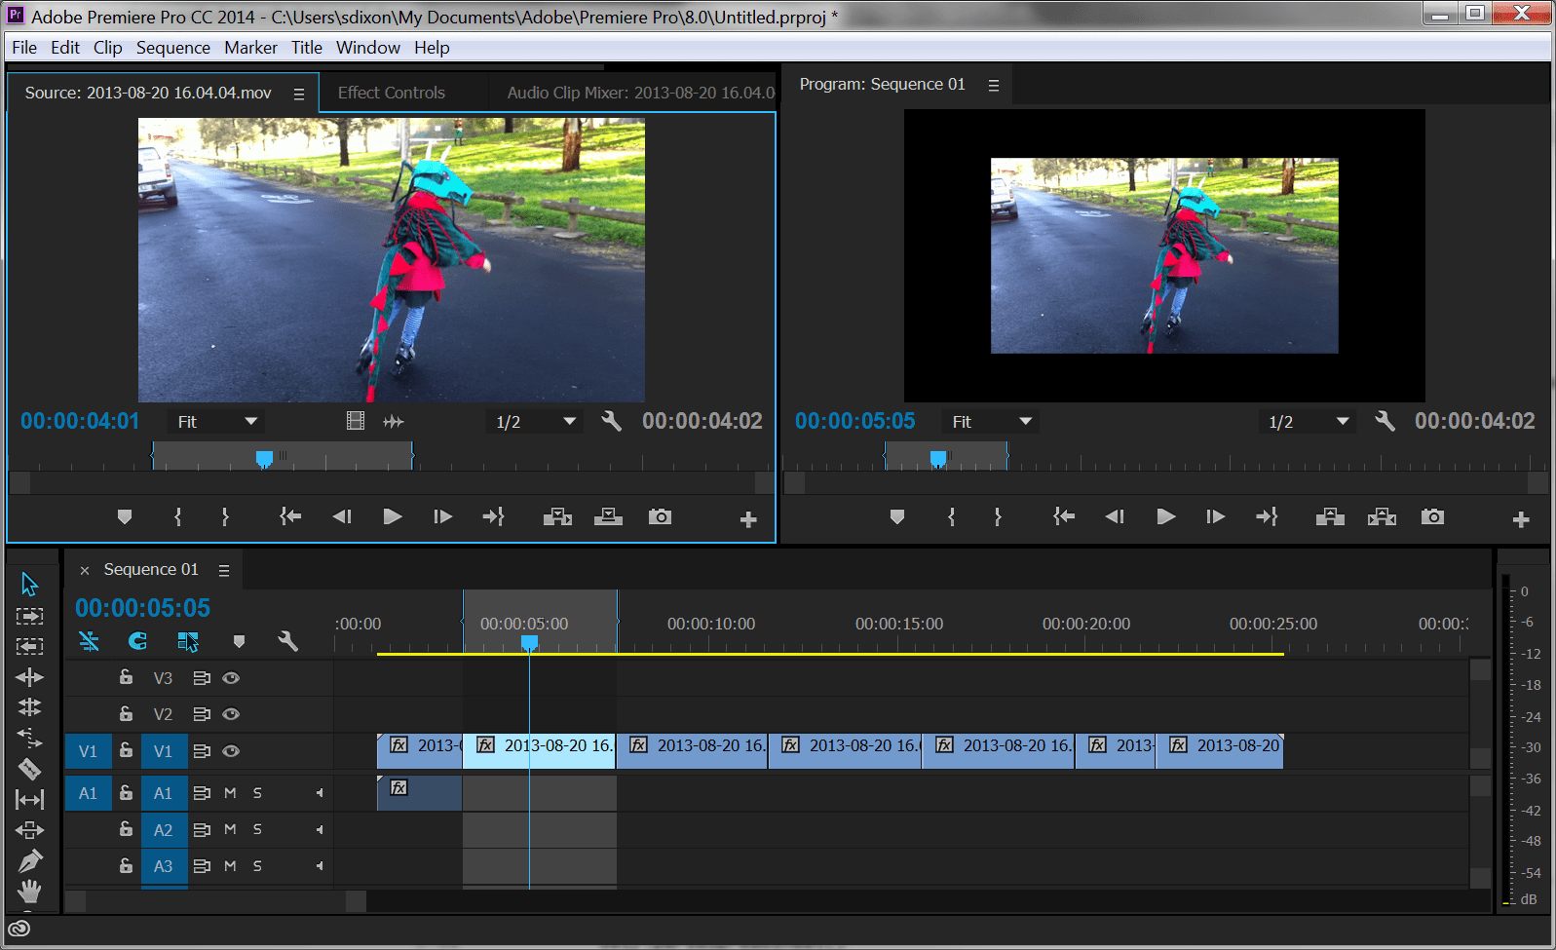This screenshot has height=950, width=1556.
Task: Open the Clip menu
Action: pos(107,48)
